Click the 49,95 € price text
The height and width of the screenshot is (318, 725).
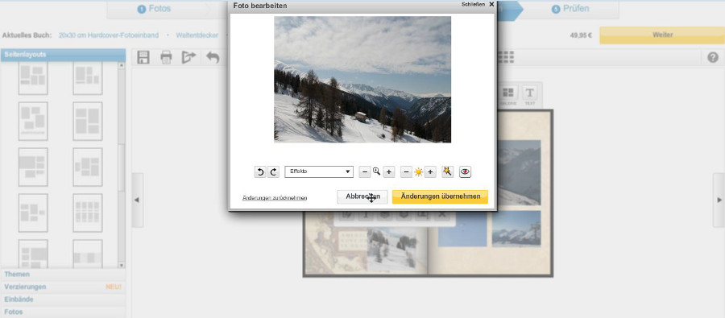pos(581,35)
